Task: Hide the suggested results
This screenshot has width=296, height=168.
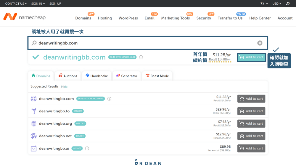Action: click(64, 87)
